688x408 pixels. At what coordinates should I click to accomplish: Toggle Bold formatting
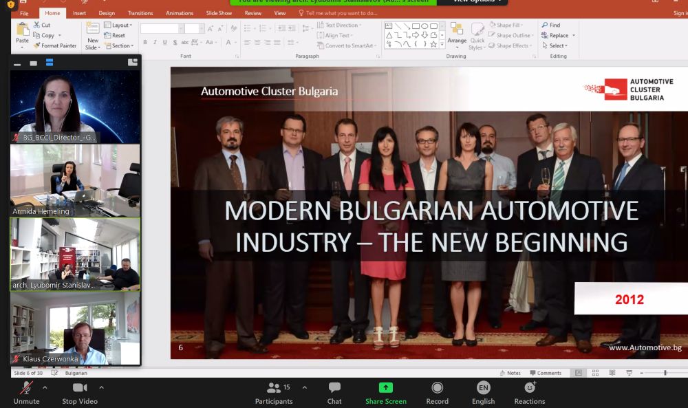coord(145,43)
